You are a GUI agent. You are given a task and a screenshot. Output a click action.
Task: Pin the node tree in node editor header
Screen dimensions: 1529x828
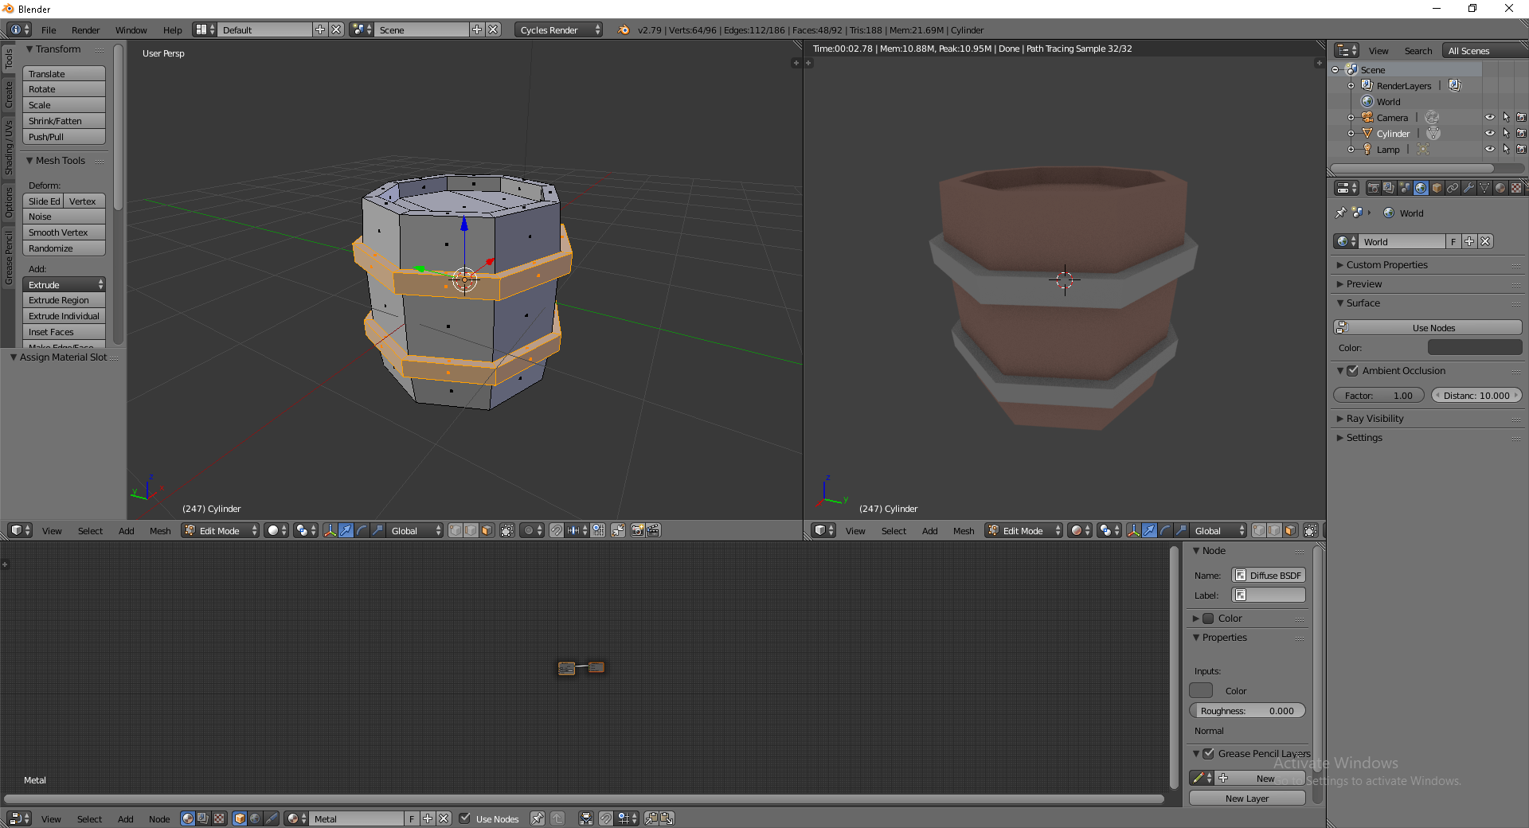[x=538, y=818]
